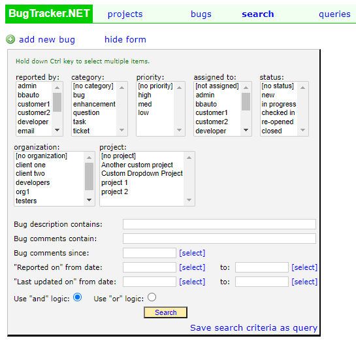Focus the Last updated on to date field

coord(262,282)
